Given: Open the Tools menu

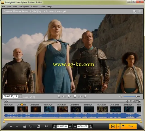Looking at the screenshot, I should pos(43,7).
